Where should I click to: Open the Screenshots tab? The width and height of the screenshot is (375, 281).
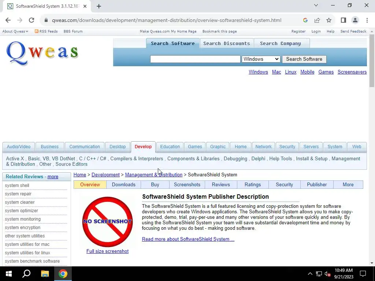[187, 185]
